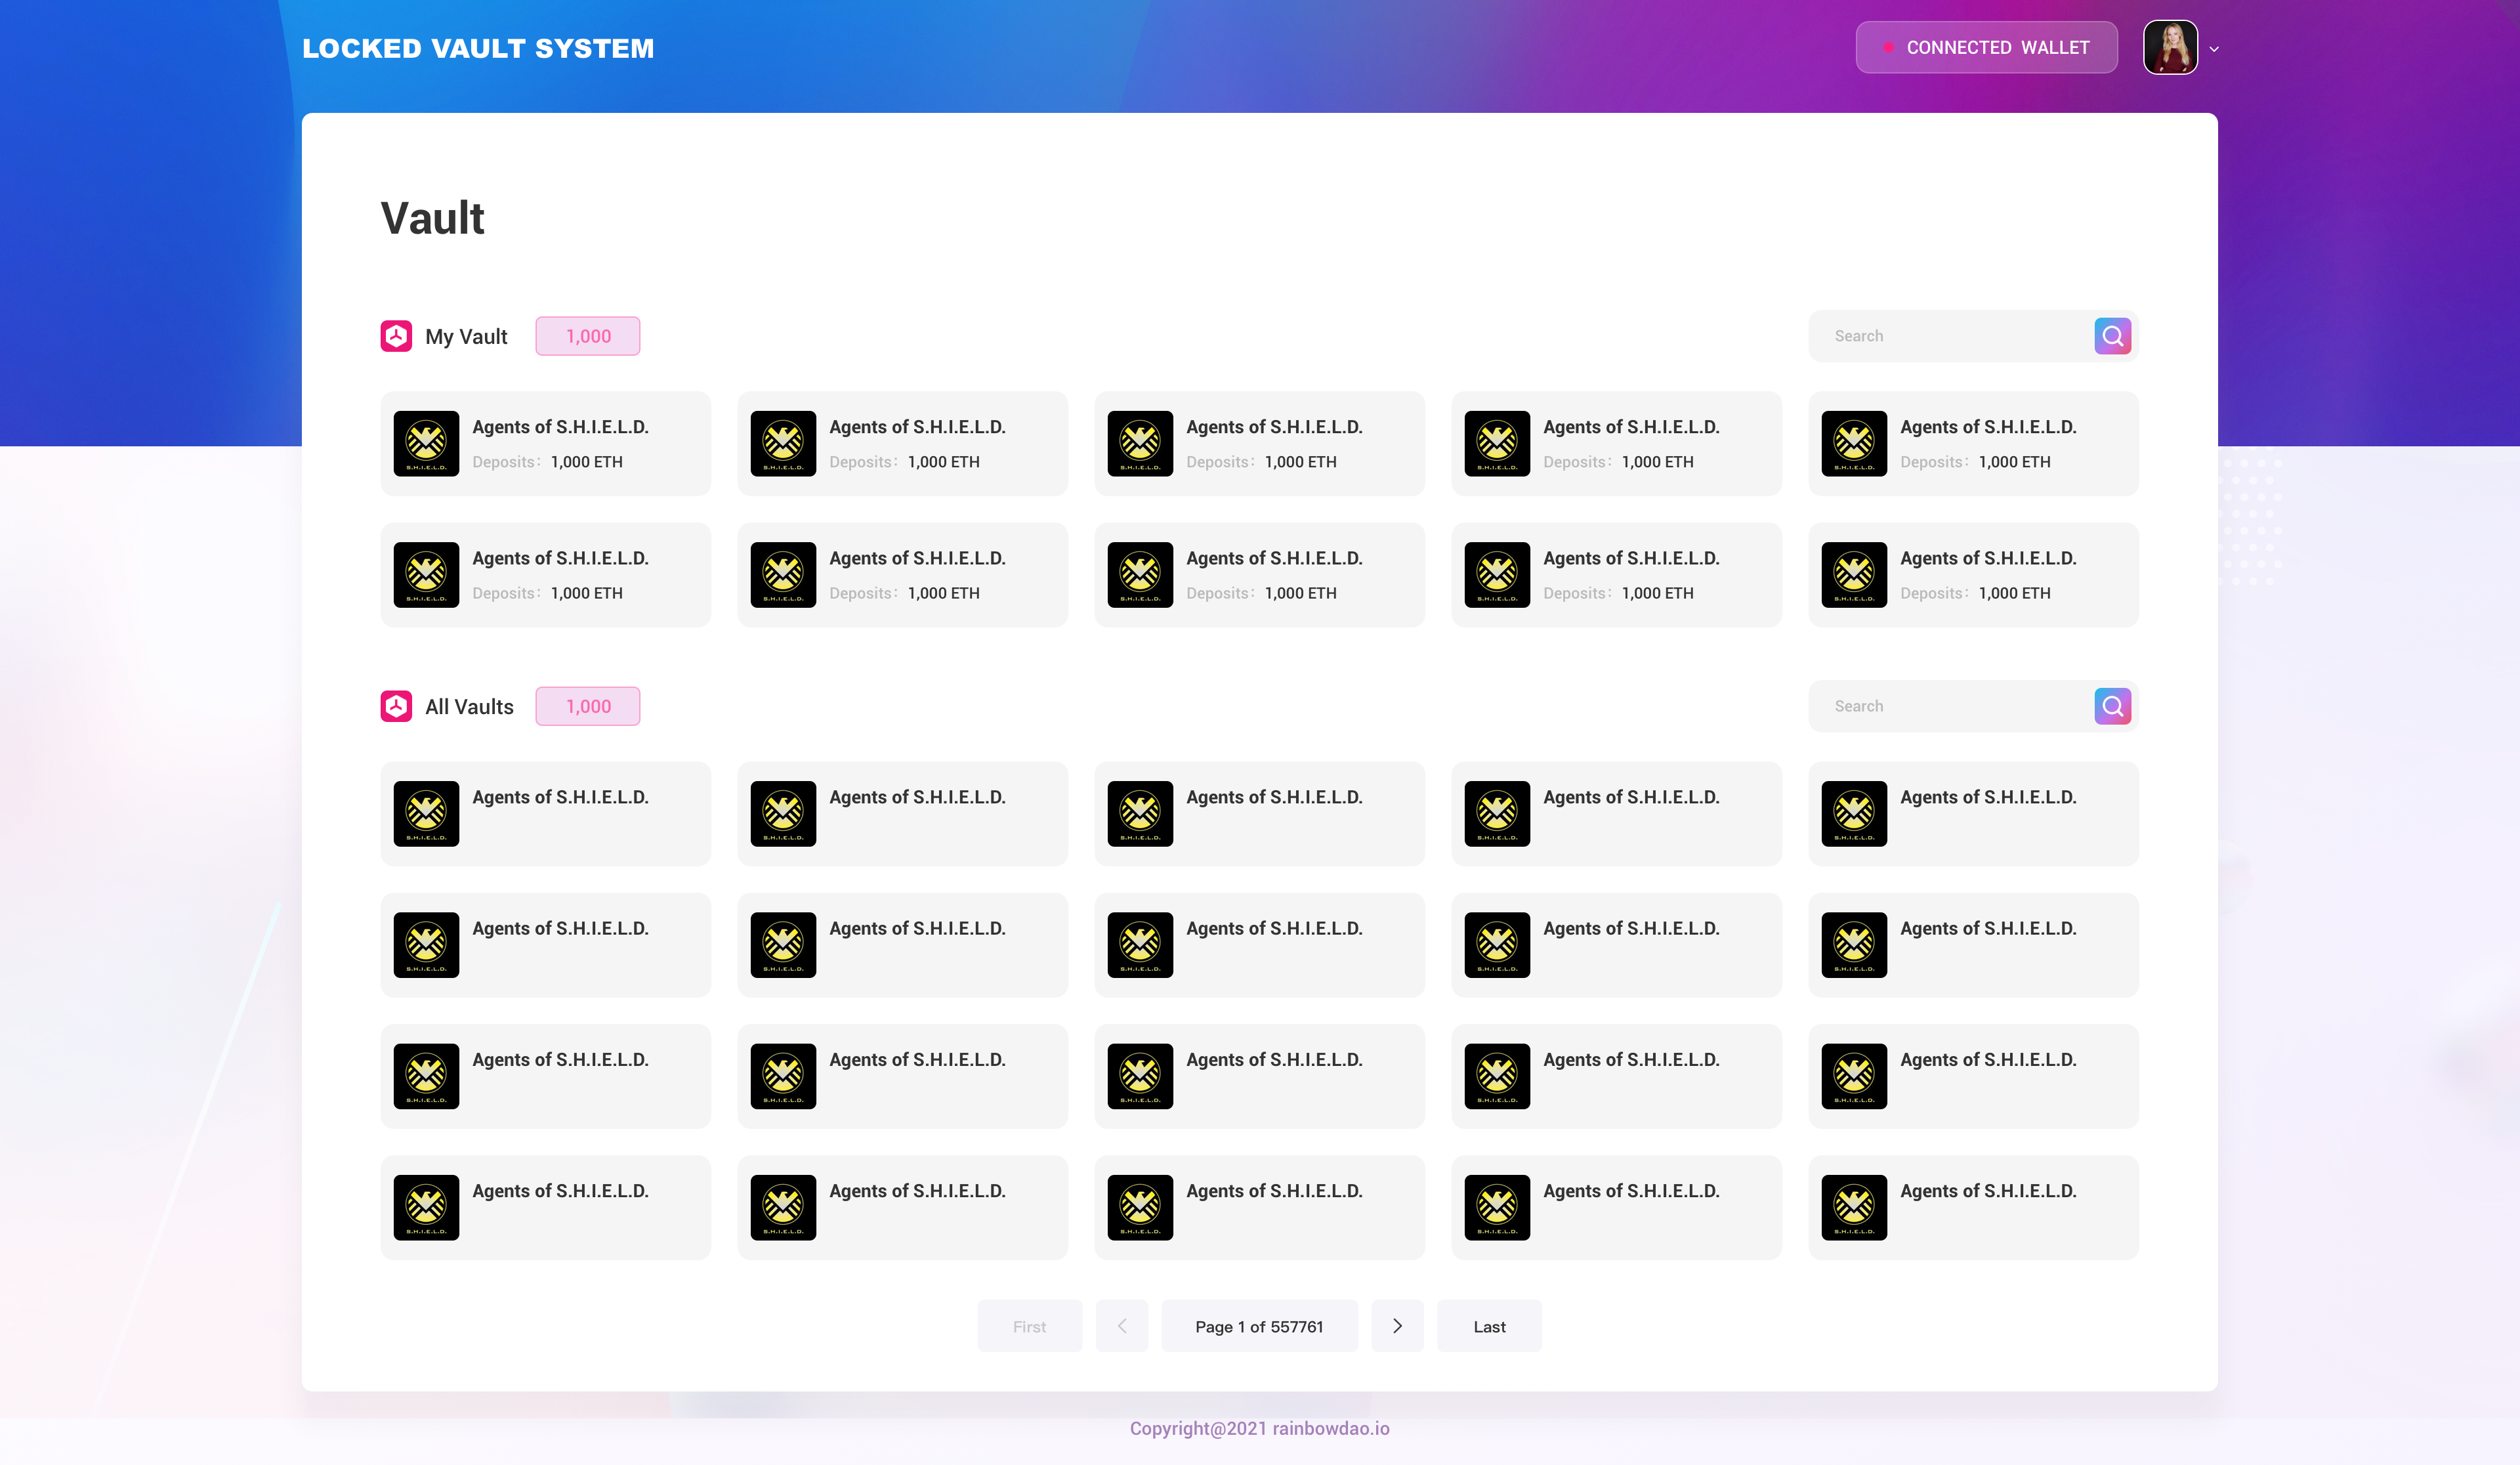Go to next page with right chevron
2520x1465 pixels.
1397,1326
